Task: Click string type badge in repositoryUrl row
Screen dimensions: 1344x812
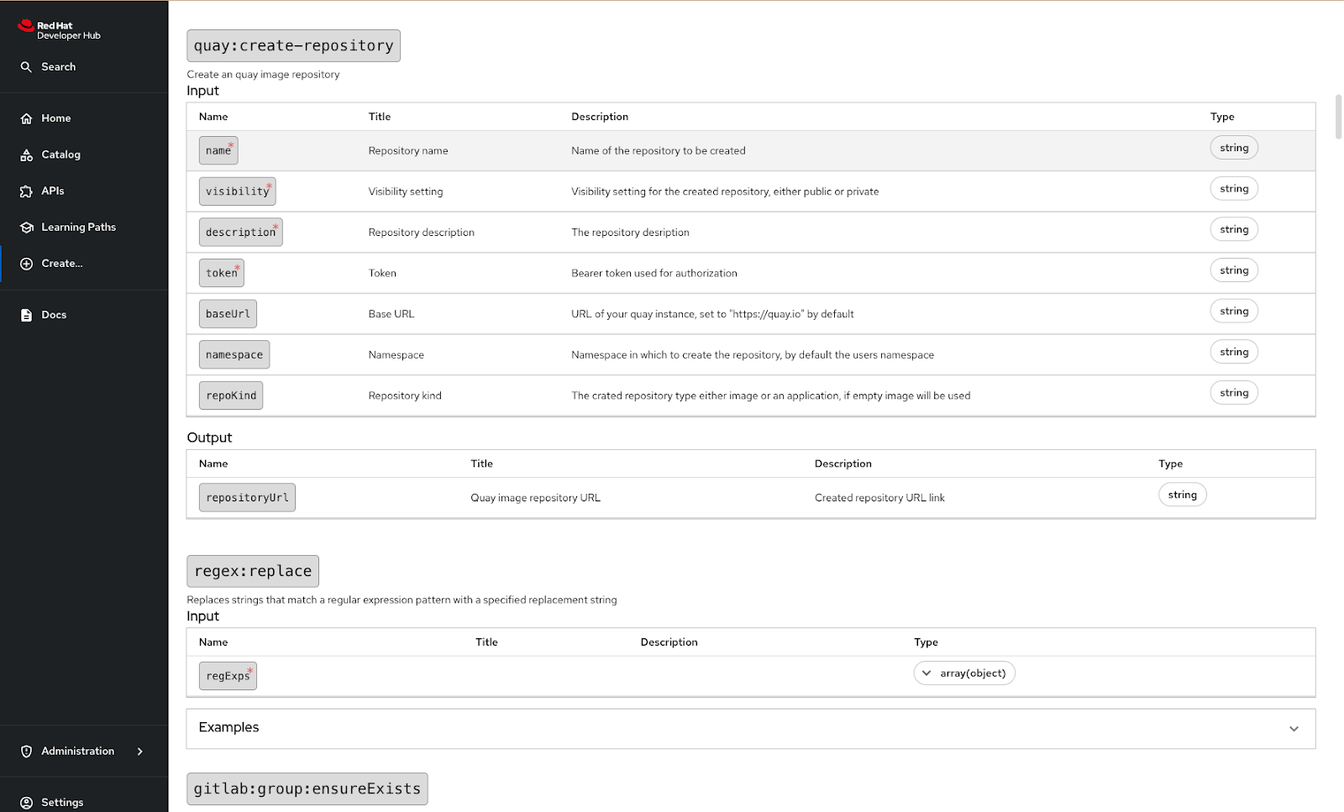Action: pos(1182,495)
